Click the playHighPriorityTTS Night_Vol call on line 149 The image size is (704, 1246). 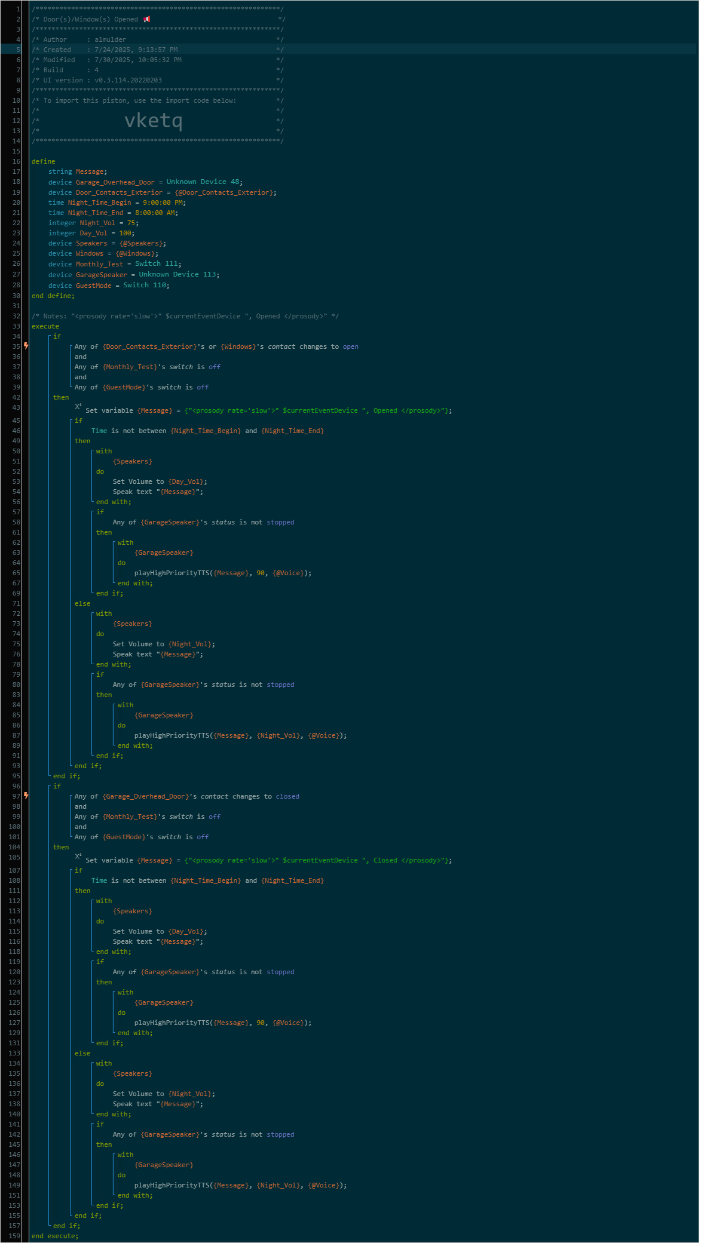[x=240, y=1185]
